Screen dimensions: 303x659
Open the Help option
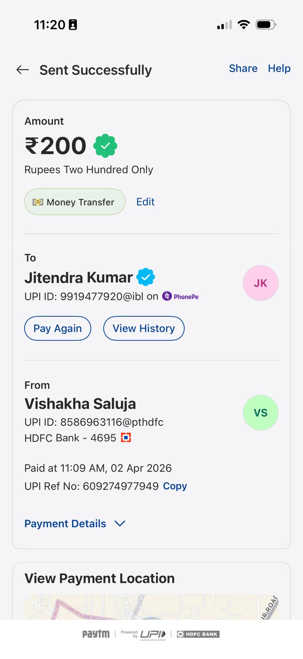279,68
